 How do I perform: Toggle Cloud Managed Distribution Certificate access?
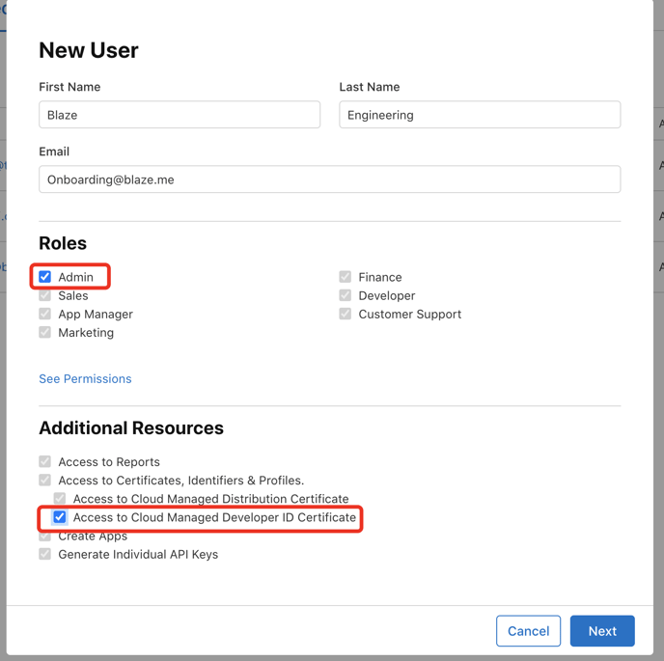click(x=60, y=499)
